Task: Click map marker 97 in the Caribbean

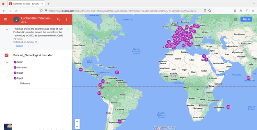Action: [x=117, y=72]
